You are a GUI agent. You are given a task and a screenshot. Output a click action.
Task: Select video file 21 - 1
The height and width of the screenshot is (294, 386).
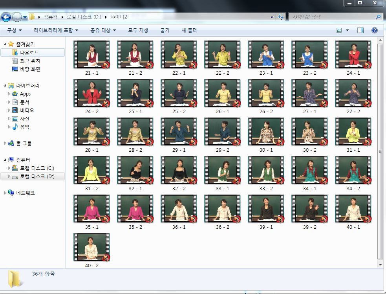(91, 58)
